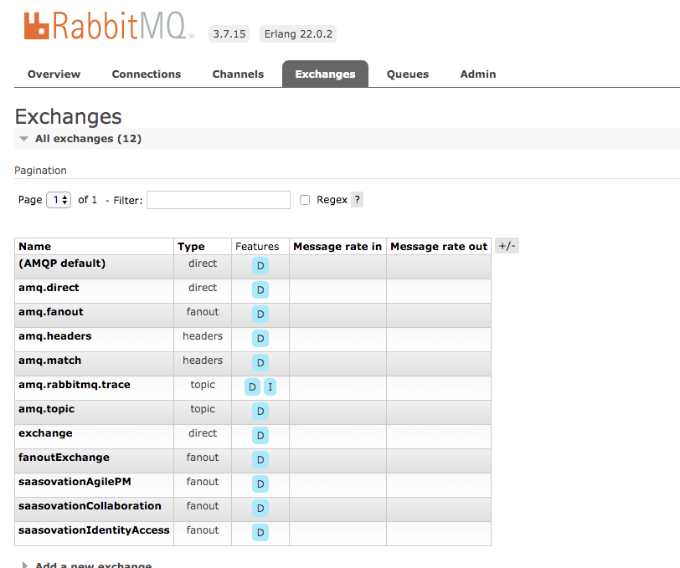Click the headers type of amq.match
Screen dimensions: 680x568
(203, 361)
